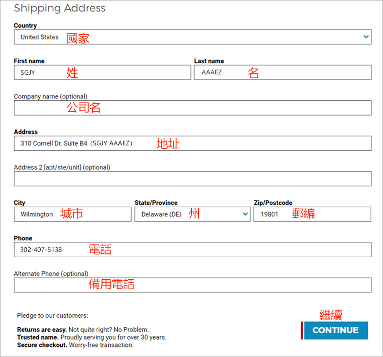Focus the Last name field with AAAEZ

click(282, 72)
